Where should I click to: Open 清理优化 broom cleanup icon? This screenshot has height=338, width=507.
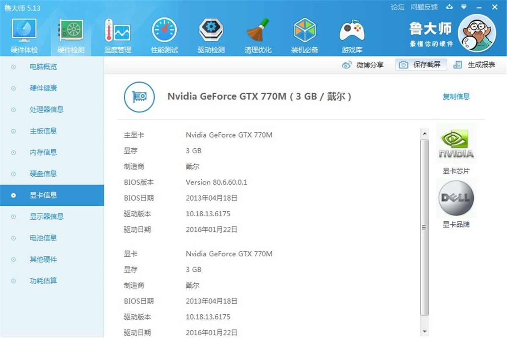point(258,30)
